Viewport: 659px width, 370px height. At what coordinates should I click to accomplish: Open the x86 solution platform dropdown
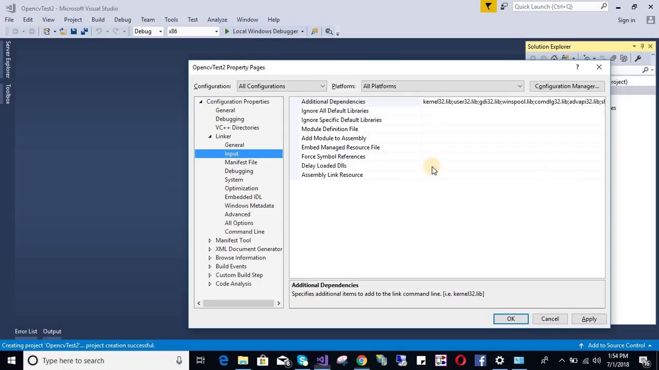193,31
